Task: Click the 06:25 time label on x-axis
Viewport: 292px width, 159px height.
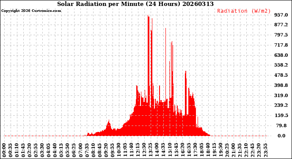Action: coord(74,151)
